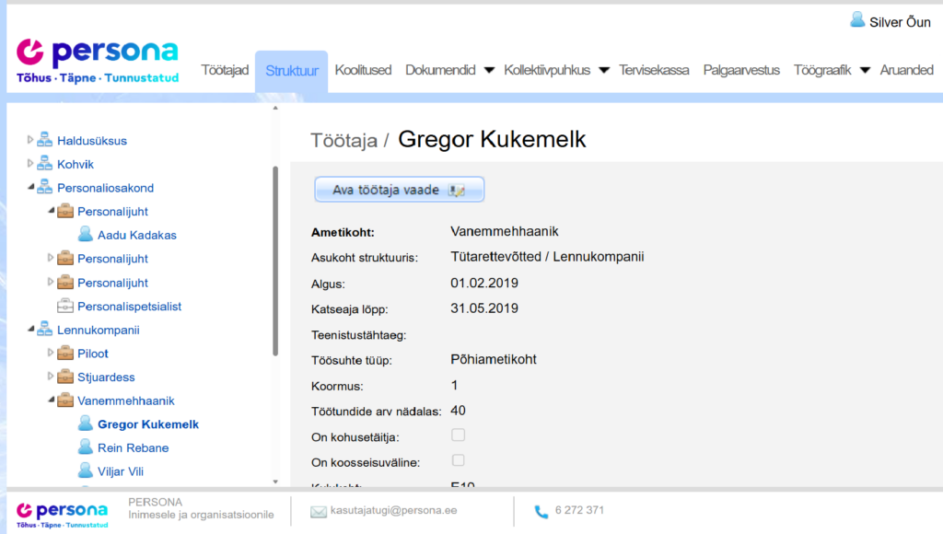The width and height of the screenshot is (943, 534).
Task: Enable the On kohusetäitja checkbox
Action: pos(458,435)
